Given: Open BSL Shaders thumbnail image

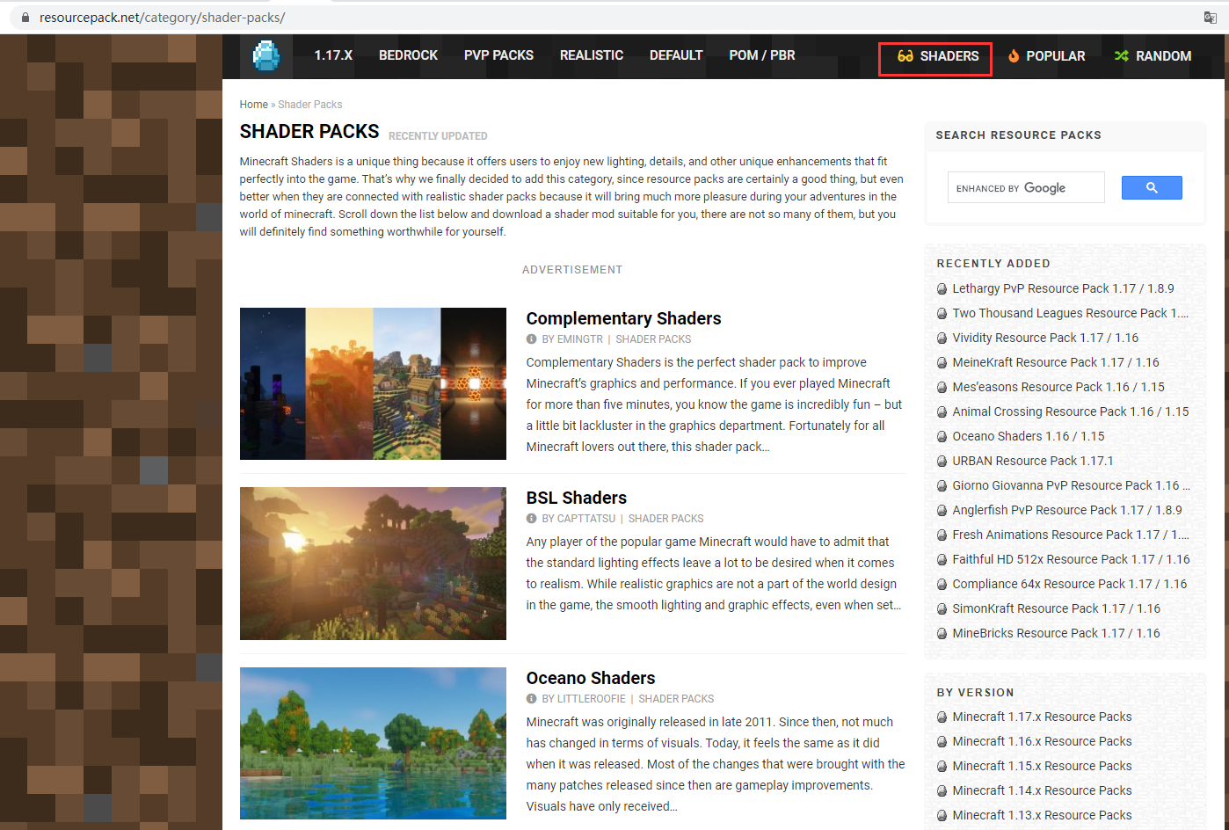Looking at the screenshot, I should (373, 564).
